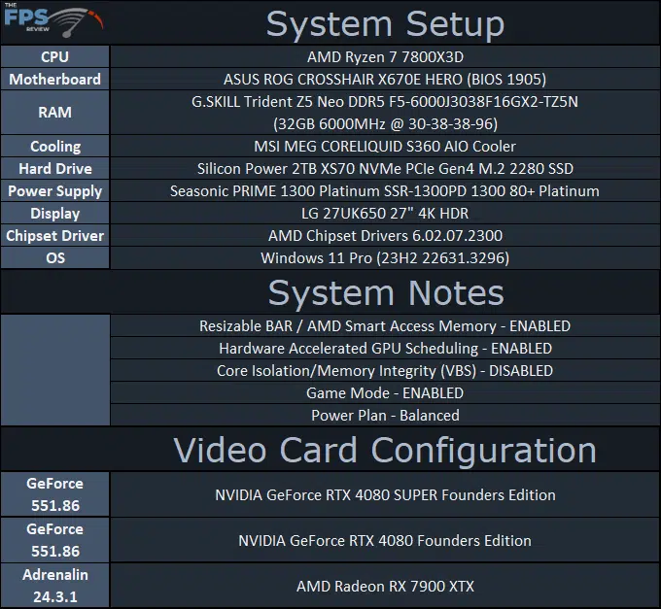This screenshot has width=661, height=609.
Task: Click the 'Cooling' row label
Action: [x=54, y=146]
